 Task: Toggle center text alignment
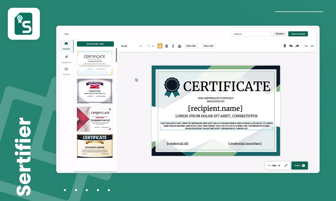tap(179, 46)
